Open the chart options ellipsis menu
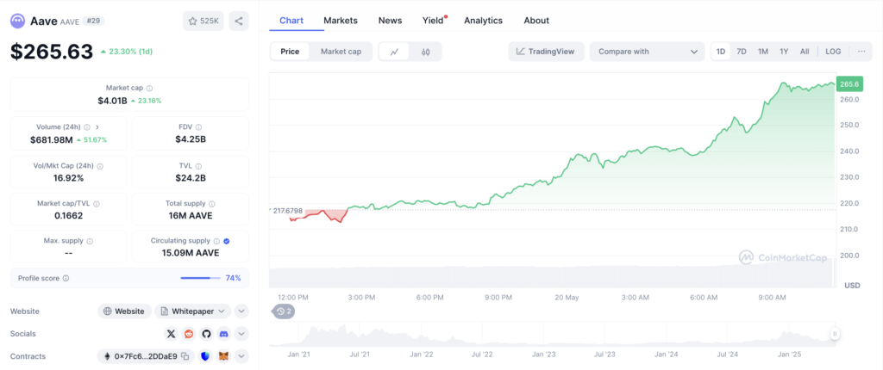This screenshot has width=883, height=370. (x=861, y=51)
